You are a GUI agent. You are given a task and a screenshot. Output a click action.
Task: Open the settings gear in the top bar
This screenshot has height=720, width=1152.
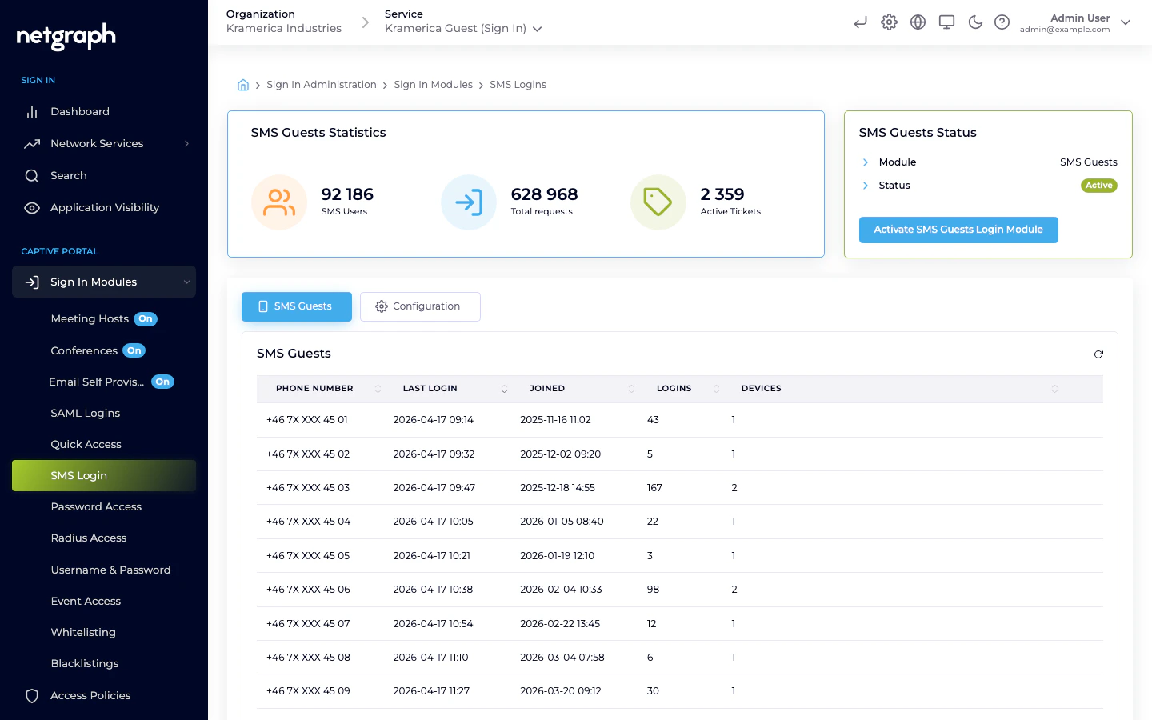(889, 22)
